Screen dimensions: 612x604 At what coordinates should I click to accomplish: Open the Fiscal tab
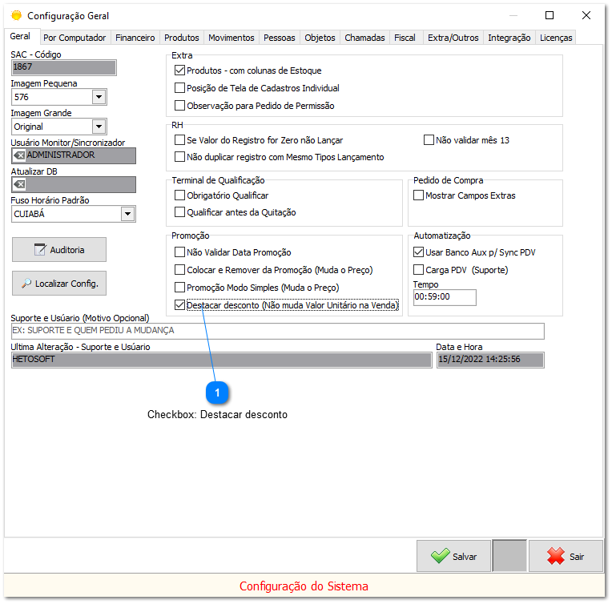(x=405, y=38)
